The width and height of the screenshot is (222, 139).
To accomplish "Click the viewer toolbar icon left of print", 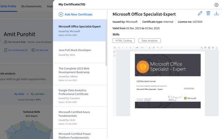I will tap(209, 48).
